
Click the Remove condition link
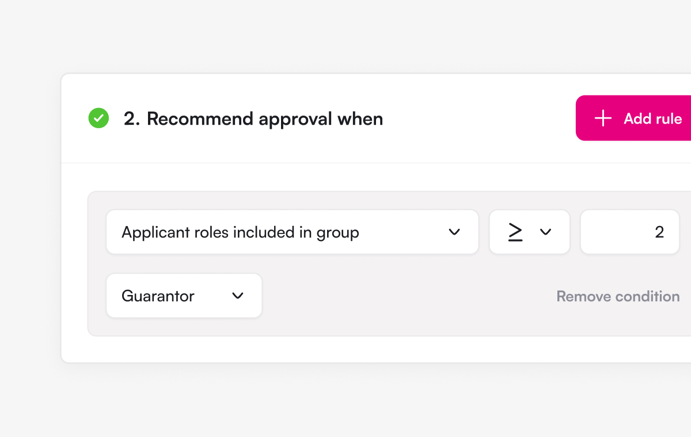point(618,296)
